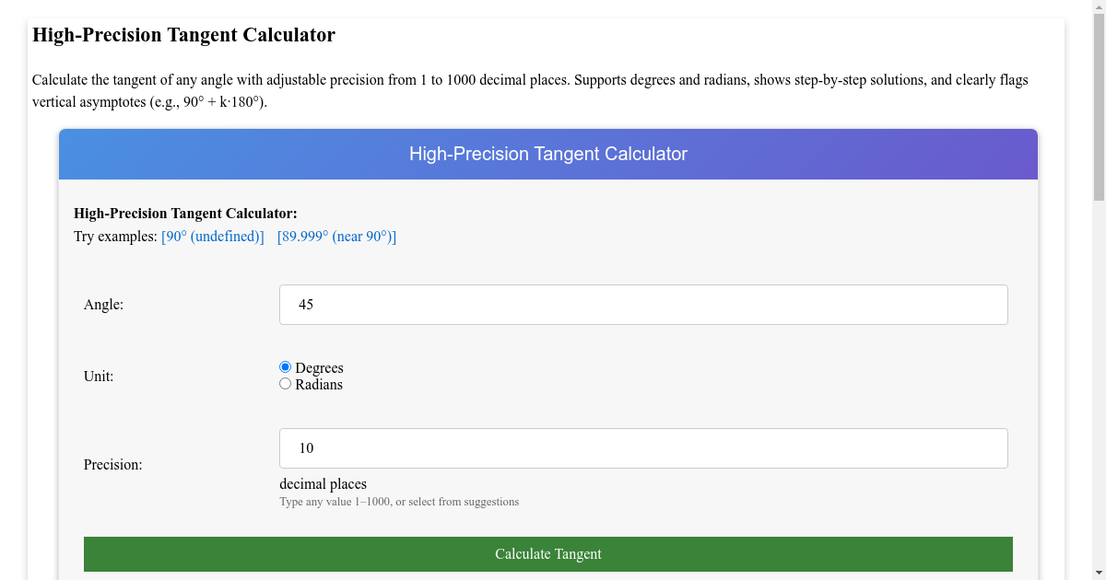Screen dimensions: 1106x580
Task: Click the Precision input field
Action: click(643, 448)
